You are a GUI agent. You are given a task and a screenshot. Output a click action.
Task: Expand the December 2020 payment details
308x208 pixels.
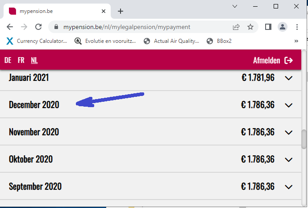click(288, 105)
